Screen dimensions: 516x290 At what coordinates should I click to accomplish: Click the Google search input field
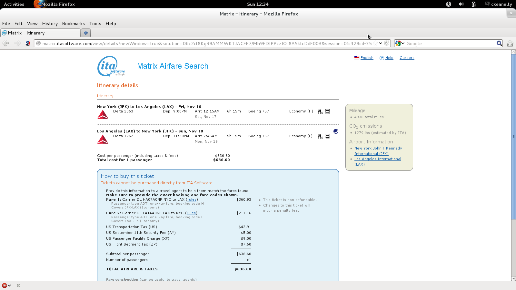pyautogui.click(x=451, y=43)
